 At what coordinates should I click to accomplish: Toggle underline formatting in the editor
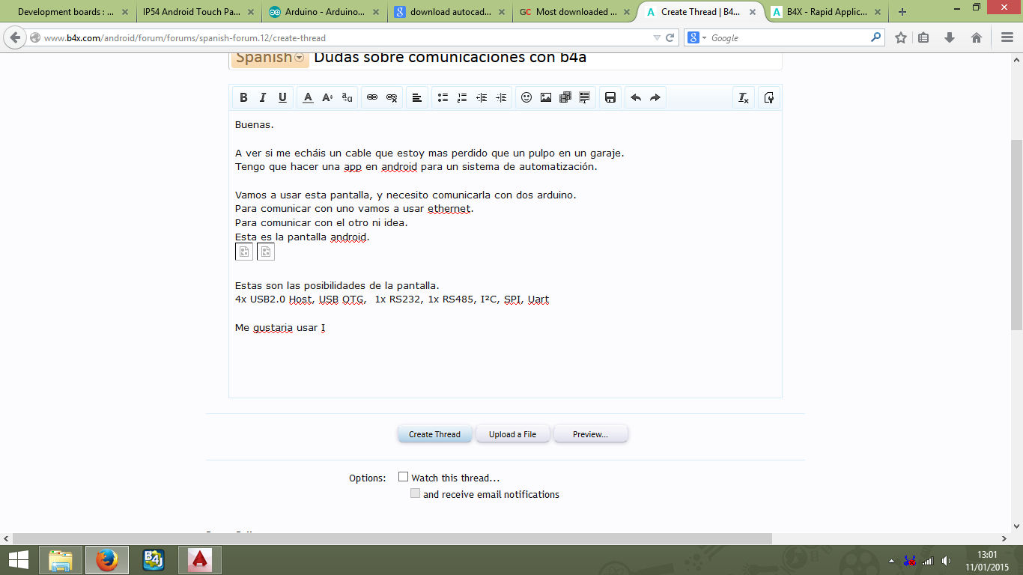pyautogui.click(x=282, y=97)
